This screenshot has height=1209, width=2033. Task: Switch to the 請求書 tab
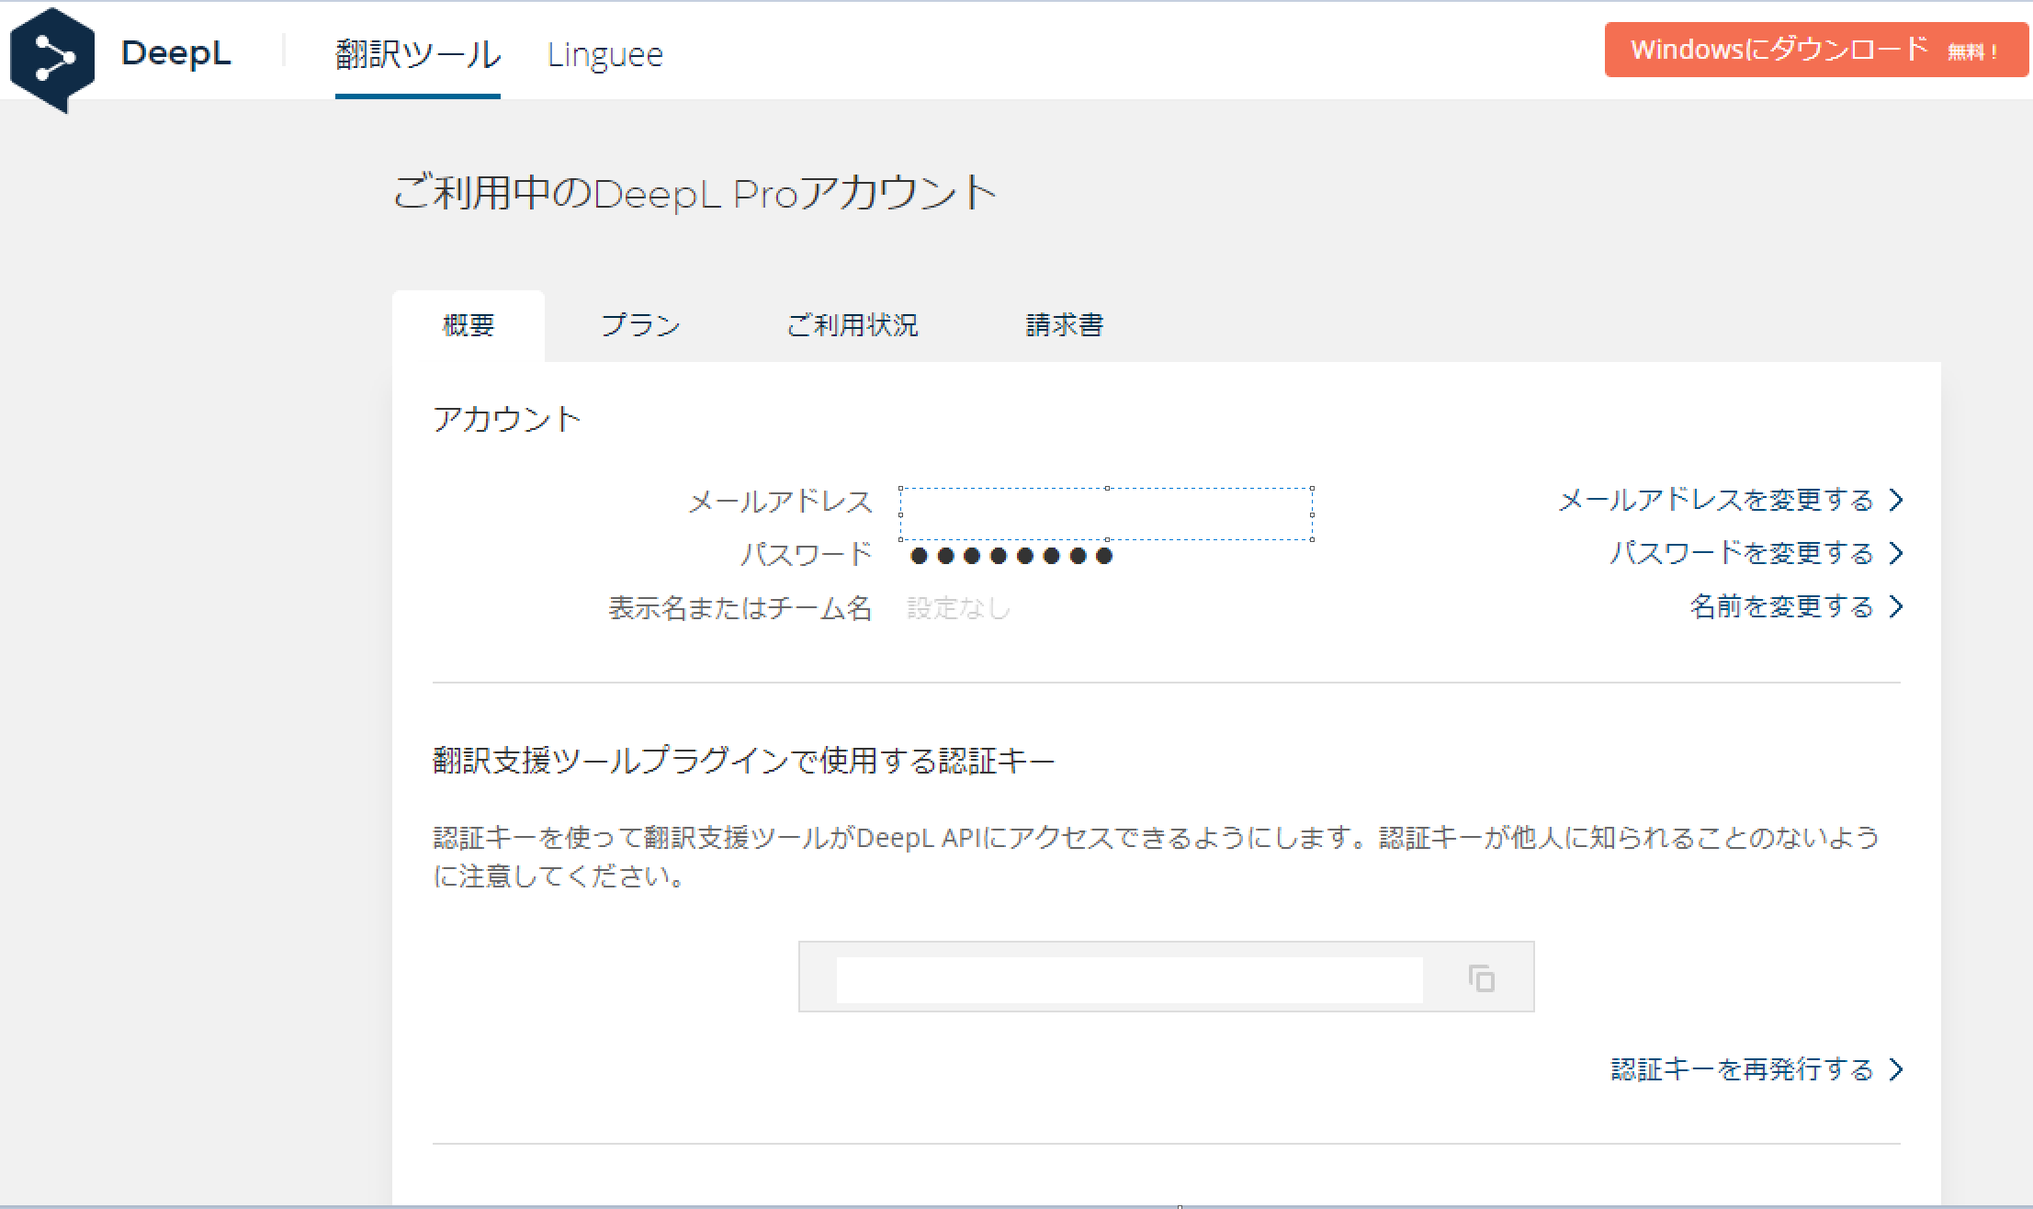[1064, 324]
